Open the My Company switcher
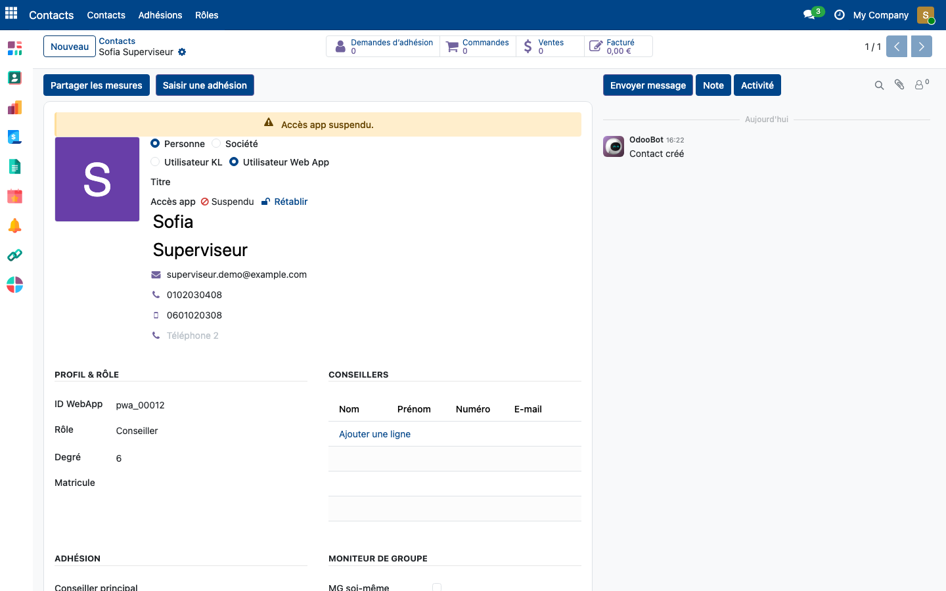 point(880,15)
